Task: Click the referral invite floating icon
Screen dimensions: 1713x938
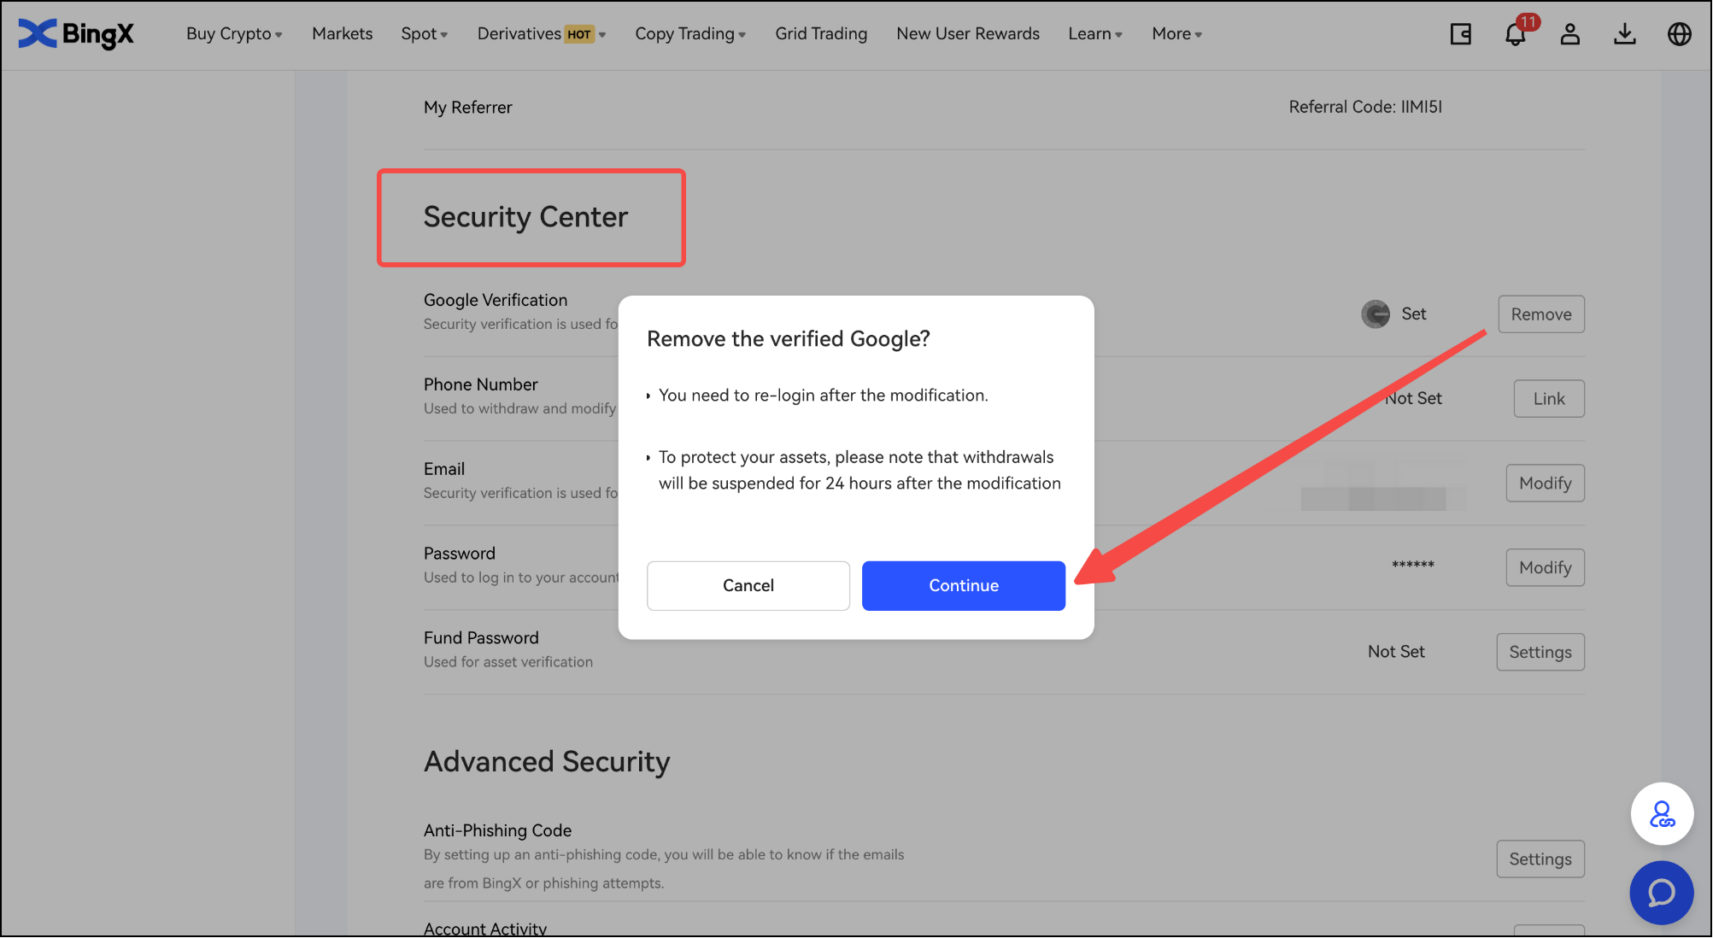Action: pyautogui.click(x=1662, y=814)
